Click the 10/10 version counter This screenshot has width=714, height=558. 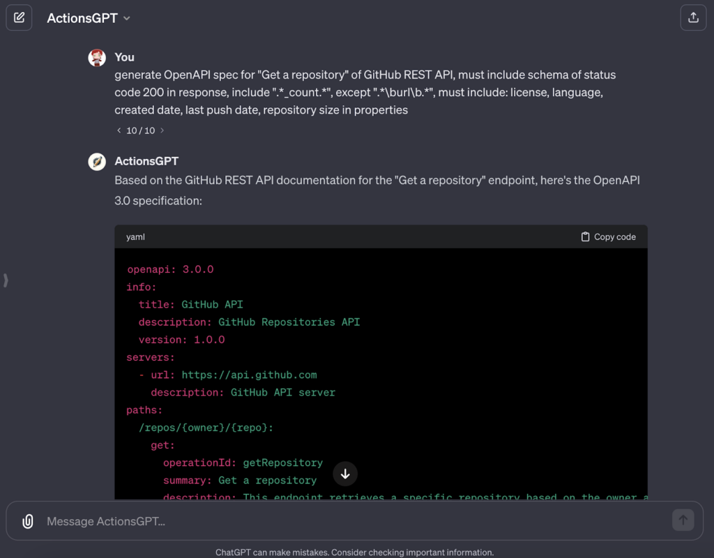[139, 130]
